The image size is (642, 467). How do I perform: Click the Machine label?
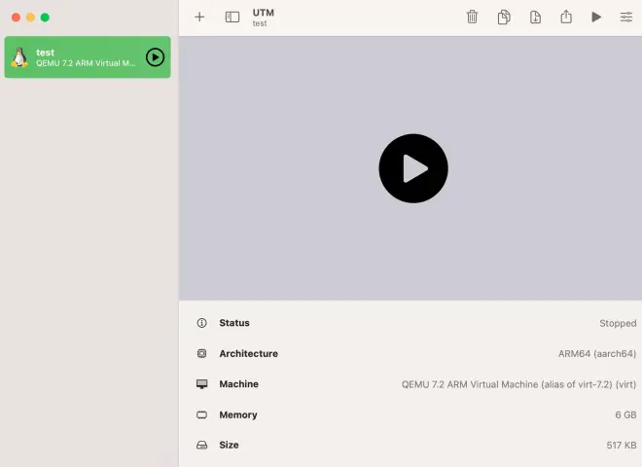tap(238, 384)
